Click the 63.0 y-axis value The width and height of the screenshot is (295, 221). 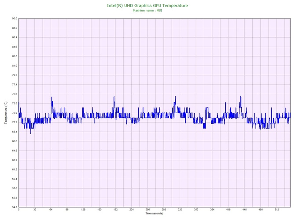tap(15, 160)
